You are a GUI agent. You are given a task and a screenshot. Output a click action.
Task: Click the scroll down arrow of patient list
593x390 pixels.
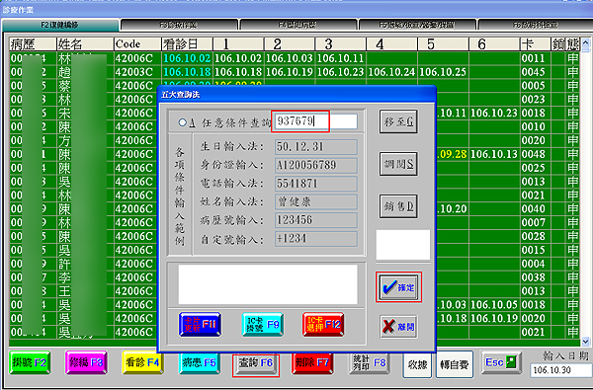(x=586, y=342)
